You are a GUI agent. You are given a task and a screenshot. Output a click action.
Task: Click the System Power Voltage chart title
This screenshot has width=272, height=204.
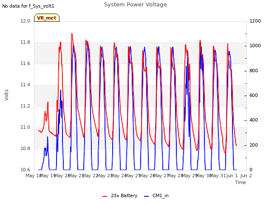[136, 5]
